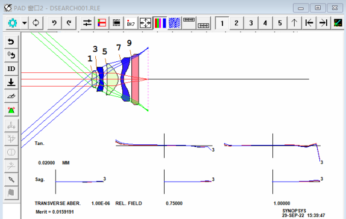The width and height of the screenshot is (346, 219).
Task: Click the top toolbar redo arrow
Action: [69, 23]
